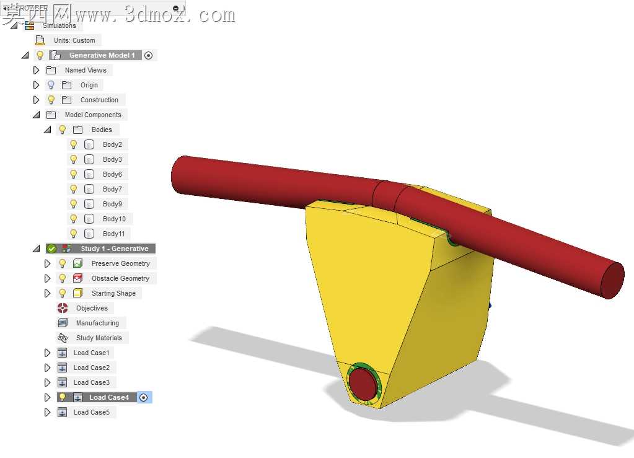Select the Starting Shape label
634x458 pixels.
113,293
